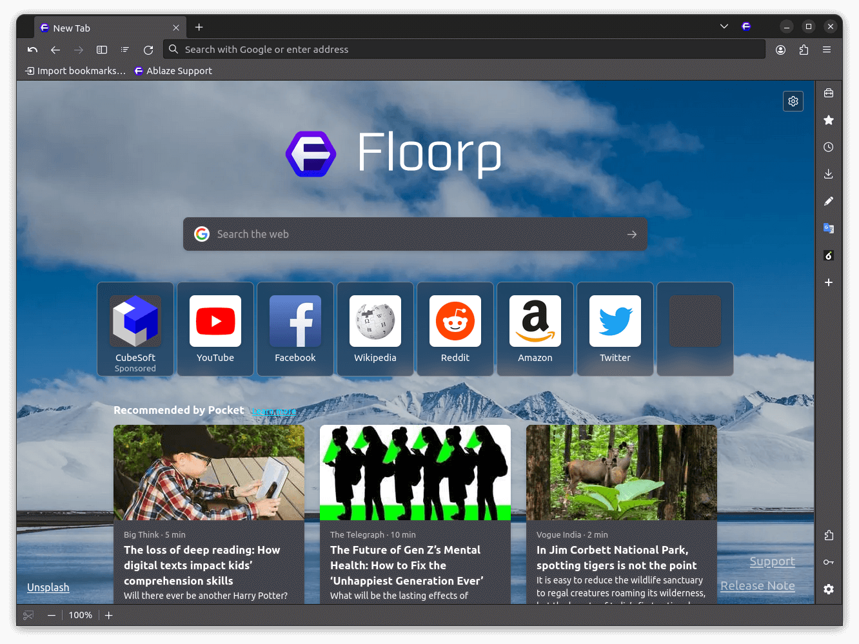Open the Bookmarks sidebar panel
859x644 pixels.
pyautogui.click(x=829, y=120)
